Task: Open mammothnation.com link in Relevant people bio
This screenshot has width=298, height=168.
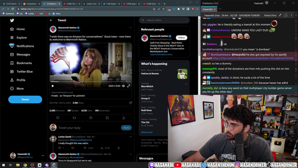Action: [161, 55]
